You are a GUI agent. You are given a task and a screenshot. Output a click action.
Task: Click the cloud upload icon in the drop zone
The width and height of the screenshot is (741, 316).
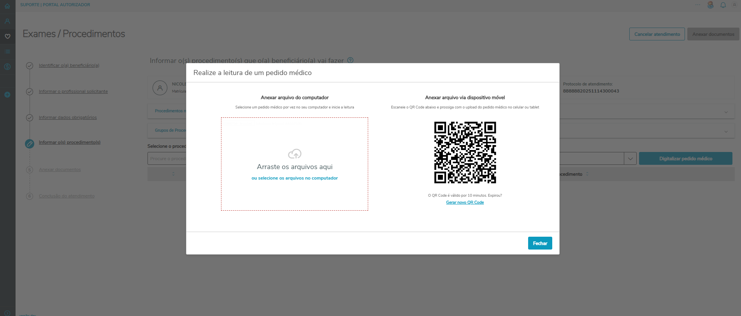click(295, 154)
